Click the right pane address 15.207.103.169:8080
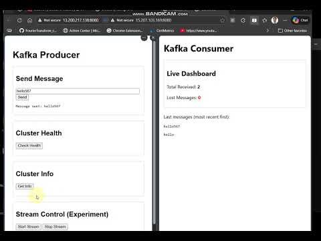Screen dimensions: 321x241 click(x=154, y=20)
